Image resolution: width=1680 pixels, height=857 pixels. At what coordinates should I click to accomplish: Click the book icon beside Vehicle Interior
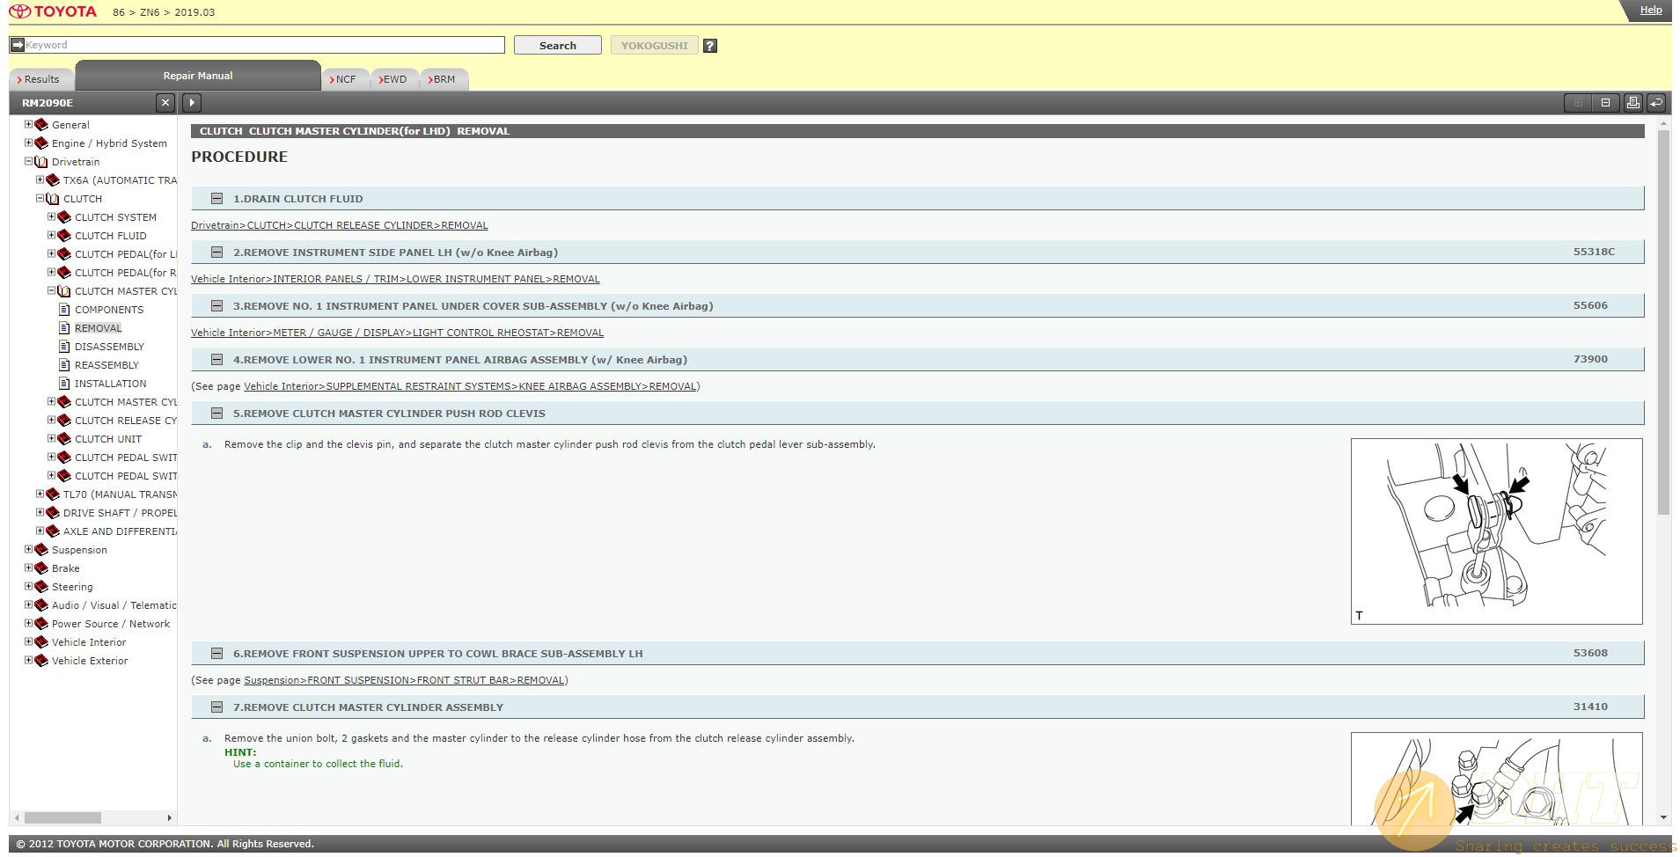40,642
